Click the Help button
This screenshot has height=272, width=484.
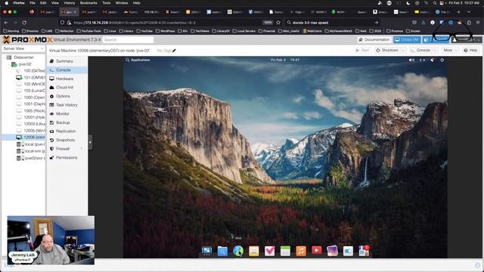[x=470, y=51]
